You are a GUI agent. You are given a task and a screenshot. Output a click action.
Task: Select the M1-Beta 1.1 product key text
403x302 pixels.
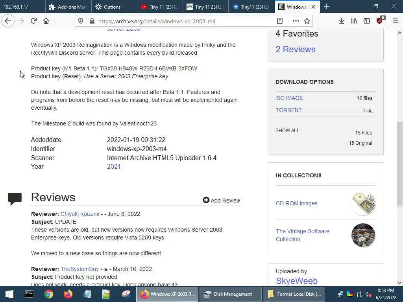(x=148, y=68)
